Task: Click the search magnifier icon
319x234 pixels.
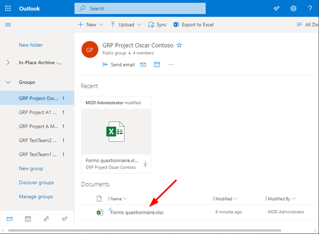Action: 82,9
